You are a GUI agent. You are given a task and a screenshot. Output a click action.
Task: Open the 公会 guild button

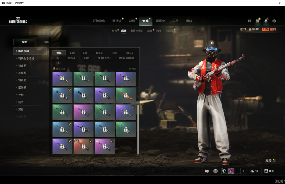[x=269, y=171]
